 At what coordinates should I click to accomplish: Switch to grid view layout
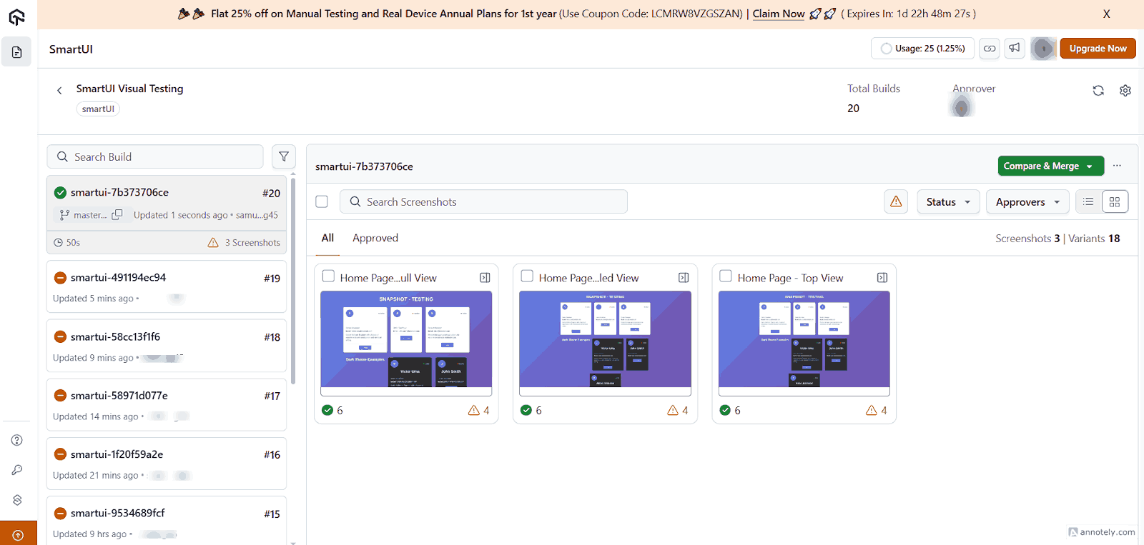click(x=1115, y=202)
